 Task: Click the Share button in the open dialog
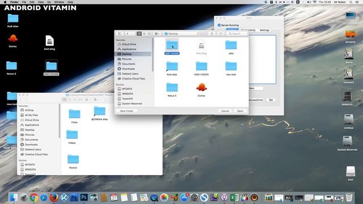pos(212,34)
